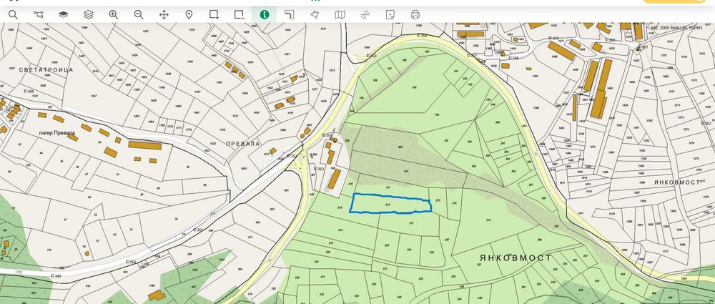The height and width of the screenshot is (304, 715).
Task: Open the export document icon
Action: pos(390,14)
